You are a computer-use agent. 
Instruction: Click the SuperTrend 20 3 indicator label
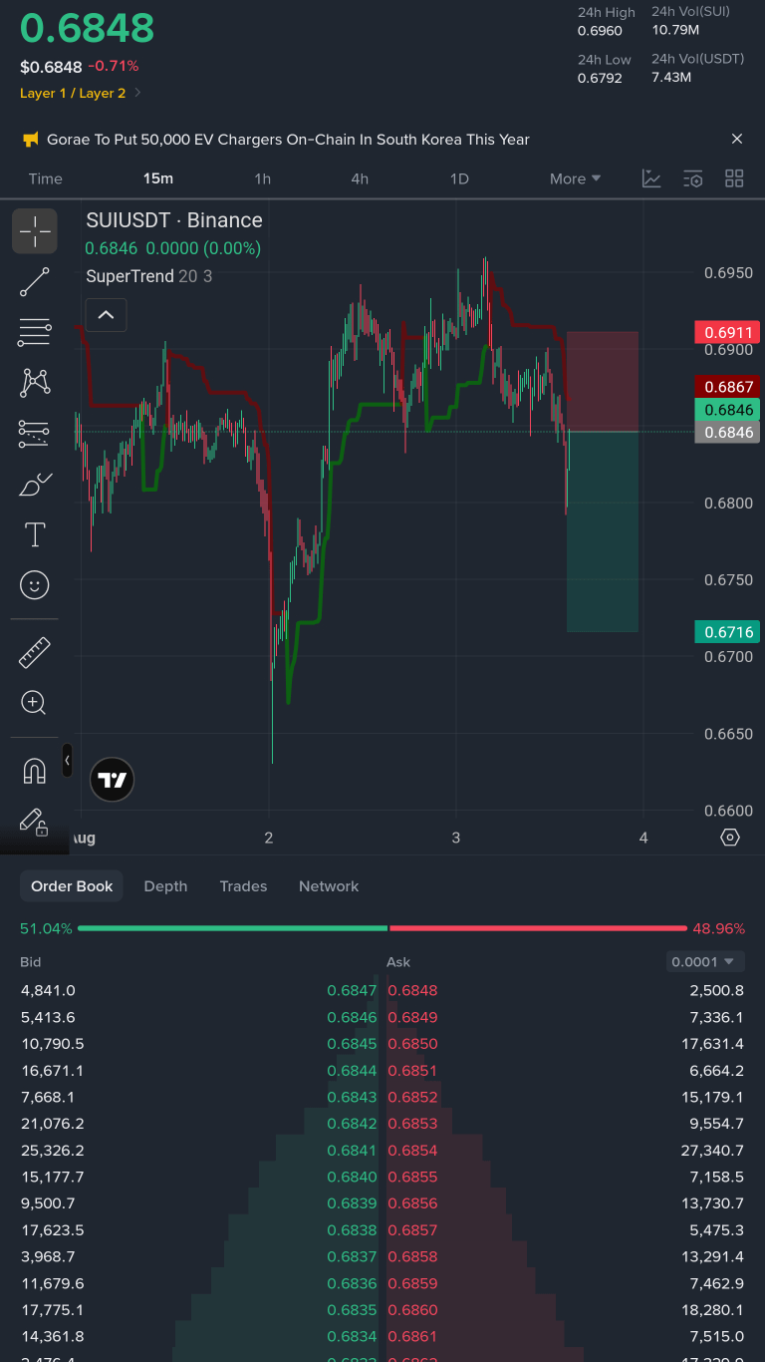click(149, 276)
